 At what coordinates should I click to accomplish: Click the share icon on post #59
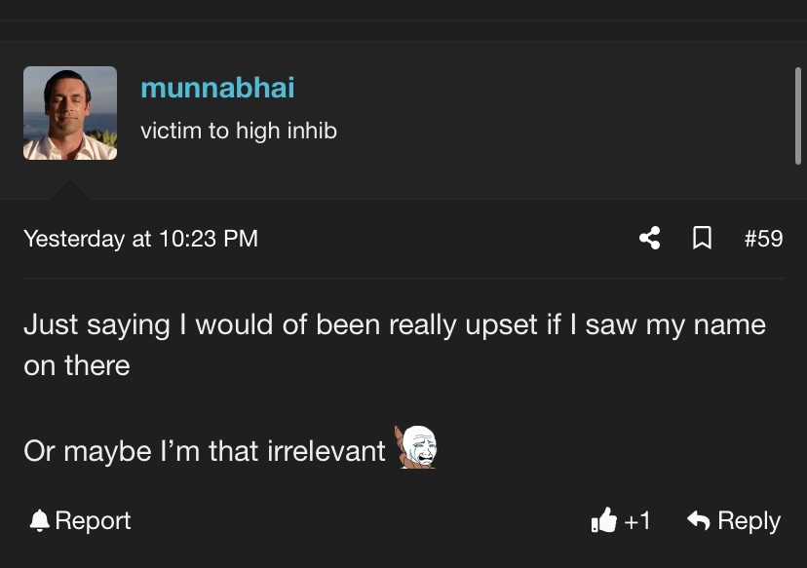click(x=649, y=239)
